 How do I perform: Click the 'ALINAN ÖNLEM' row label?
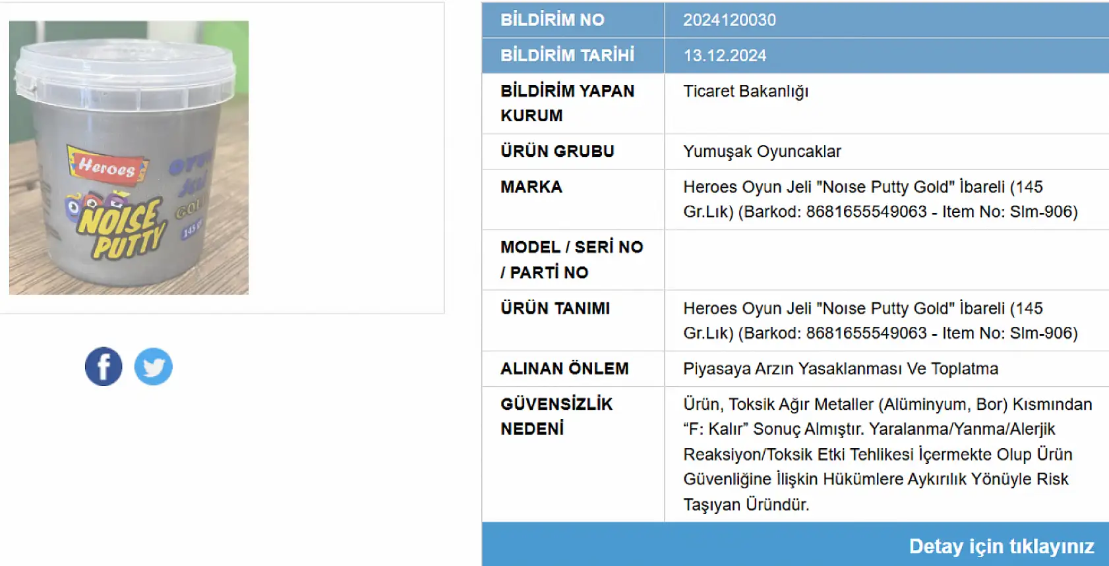(x=564, y=368)
